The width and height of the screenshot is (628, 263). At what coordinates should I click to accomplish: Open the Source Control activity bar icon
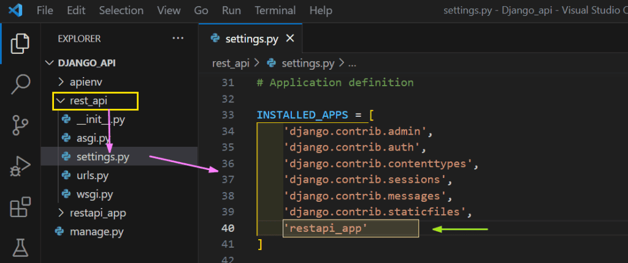(20, 124)
